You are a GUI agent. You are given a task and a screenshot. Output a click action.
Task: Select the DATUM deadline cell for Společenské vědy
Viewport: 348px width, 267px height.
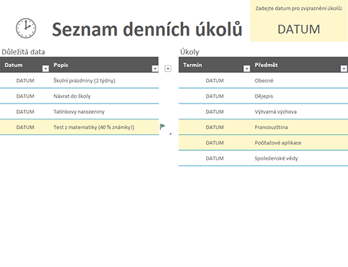coord(215,159)
